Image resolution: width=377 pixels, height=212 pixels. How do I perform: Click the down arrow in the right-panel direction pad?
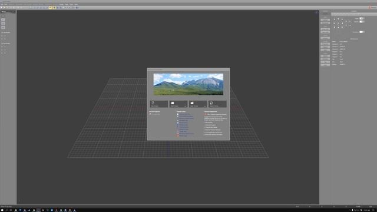point(338,27)
